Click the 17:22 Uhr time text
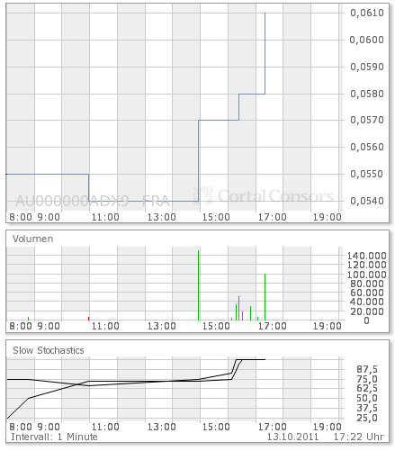 pyautogui.click(x=358, y=437)
